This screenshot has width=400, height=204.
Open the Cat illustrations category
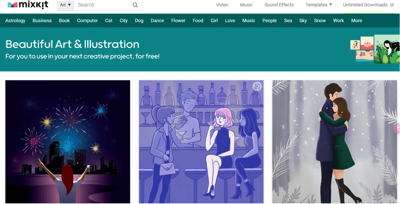coord(109,21)
